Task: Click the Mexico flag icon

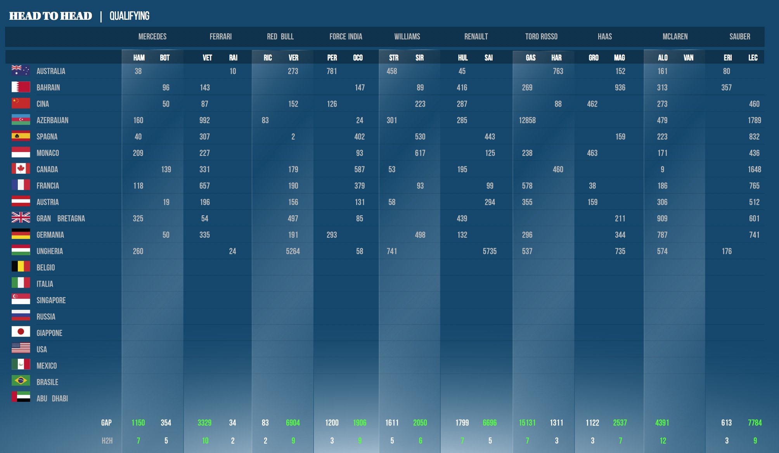Action: [x=21, y=365]
